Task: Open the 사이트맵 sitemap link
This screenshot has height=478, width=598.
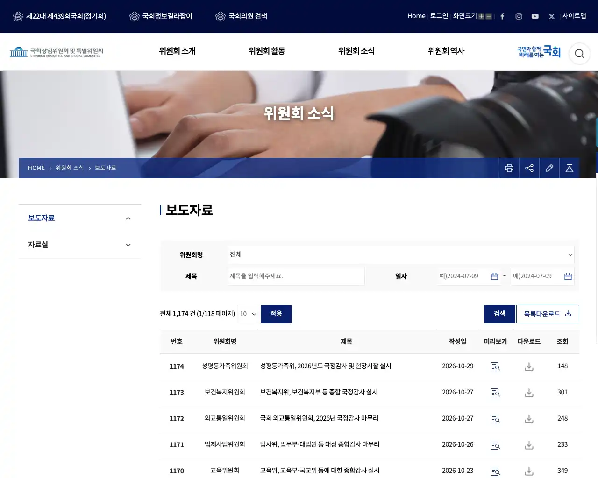Action: (574, 16)
